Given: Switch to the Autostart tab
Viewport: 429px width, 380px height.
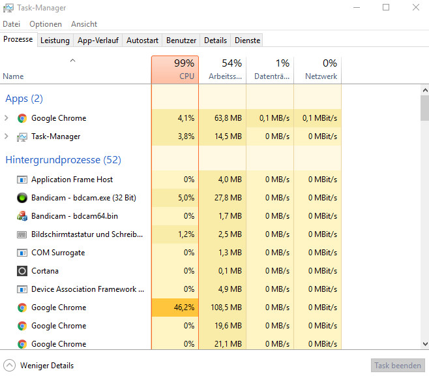Looking at the screenshot, I should pyautogui.click(x=142, y=40).
